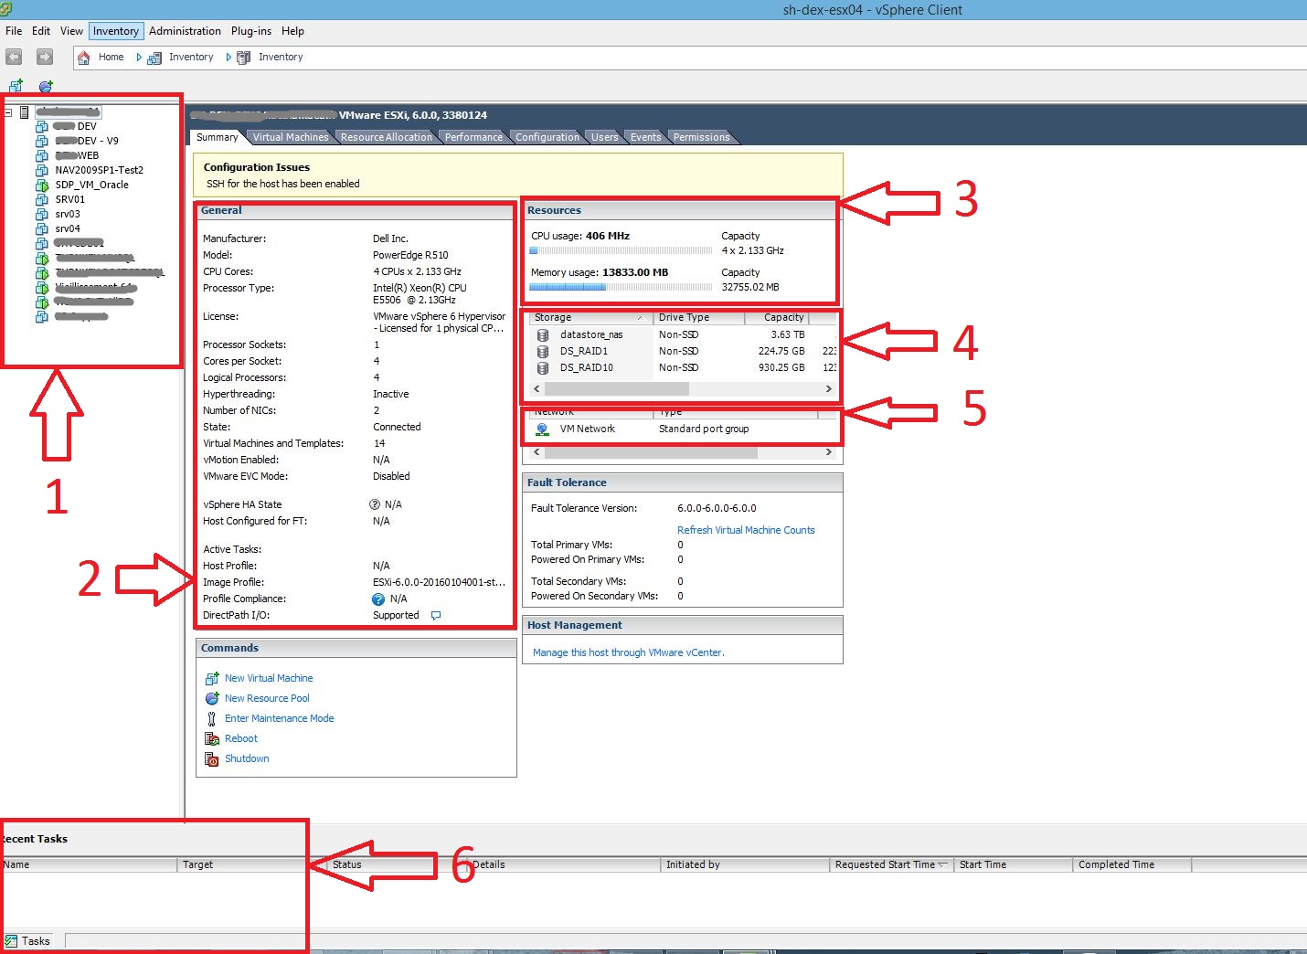
Task: Open the Permissions tab
Action: (x=701, y=137)
